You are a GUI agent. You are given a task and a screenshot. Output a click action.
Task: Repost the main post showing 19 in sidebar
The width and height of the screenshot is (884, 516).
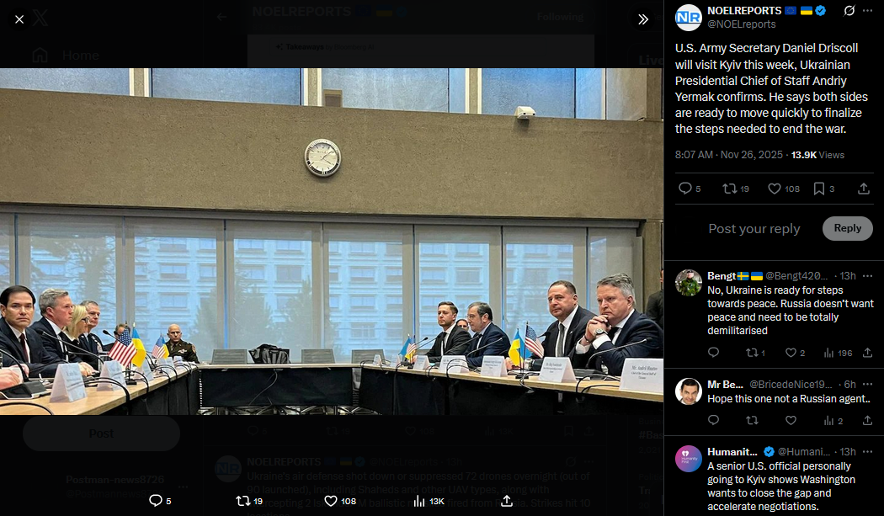click(736, 189)
